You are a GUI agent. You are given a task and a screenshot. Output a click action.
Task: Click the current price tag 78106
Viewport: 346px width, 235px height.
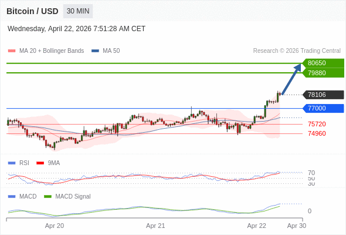pyautogui.click(x=323, y=95)
